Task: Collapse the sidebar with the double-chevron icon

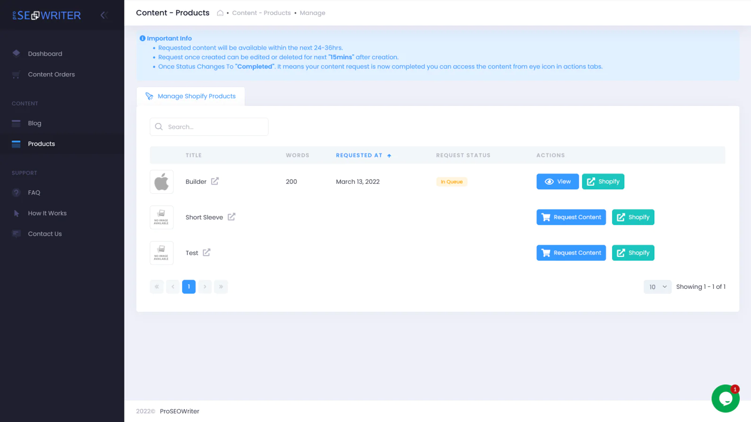Action: [x=104, y=15]
